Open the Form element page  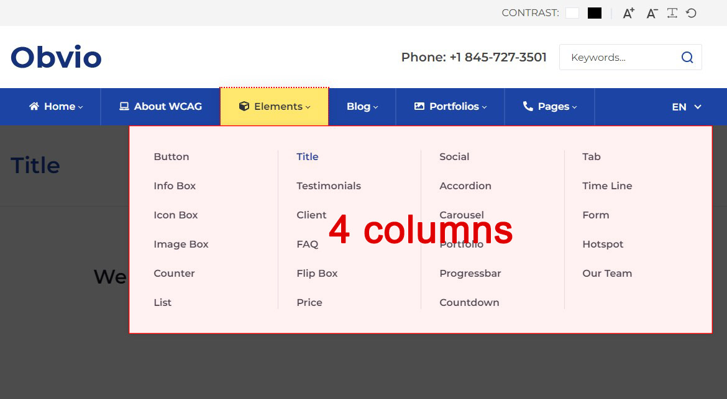[596, 215]
